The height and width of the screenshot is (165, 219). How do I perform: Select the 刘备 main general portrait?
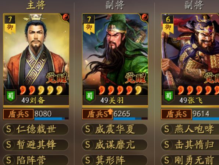[x=36, y=60]
